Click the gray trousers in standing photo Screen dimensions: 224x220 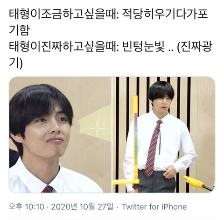157,181
